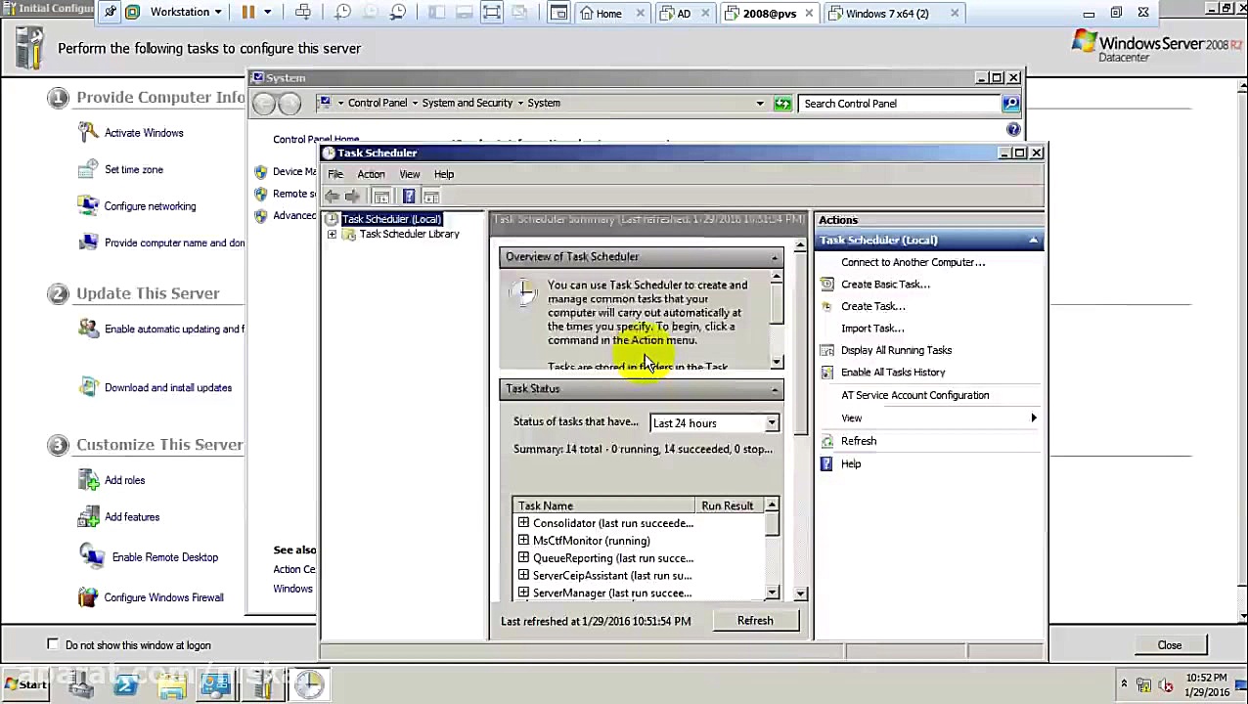Collapse the Overview of Task Scheduler section

pyautogui.click(x=775, y=257)
